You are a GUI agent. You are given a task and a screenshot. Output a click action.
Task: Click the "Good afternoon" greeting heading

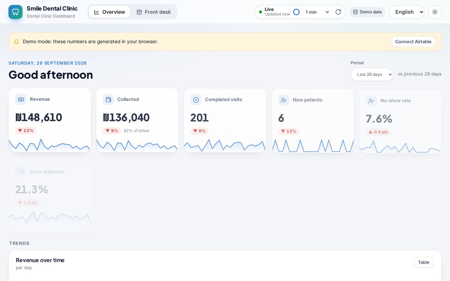[x=51, y=74]
